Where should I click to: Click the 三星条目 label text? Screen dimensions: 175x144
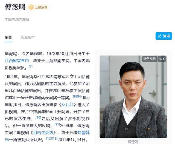coord(41,7)
